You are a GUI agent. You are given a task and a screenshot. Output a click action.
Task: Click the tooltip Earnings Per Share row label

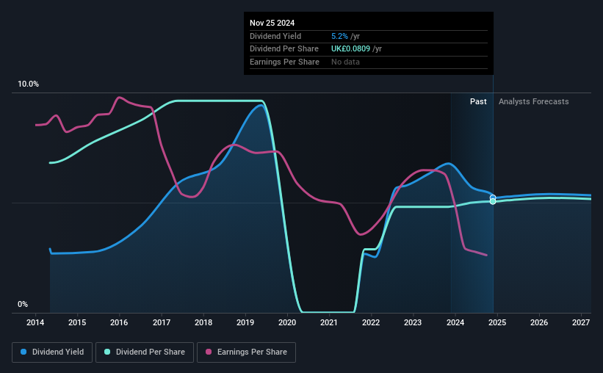tap(284, 62)
